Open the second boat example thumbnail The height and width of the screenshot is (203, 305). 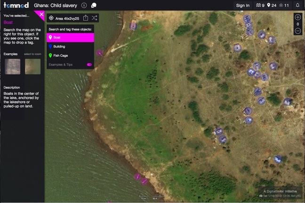tap(32, 67)
